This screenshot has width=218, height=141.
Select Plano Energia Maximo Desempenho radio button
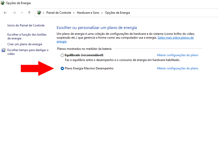[62, 68]
